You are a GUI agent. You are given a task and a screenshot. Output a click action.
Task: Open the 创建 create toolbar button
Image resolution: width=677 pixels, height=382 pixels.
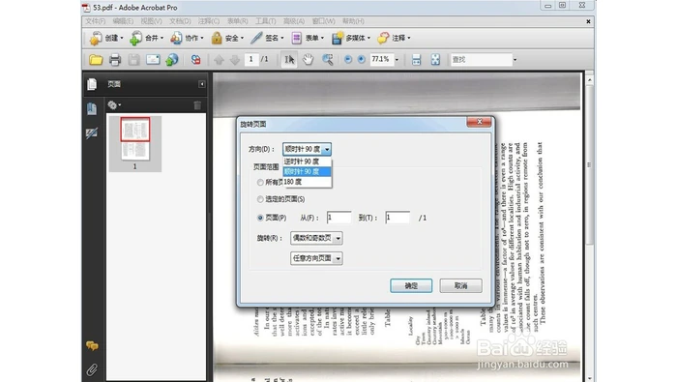[106, 38]
